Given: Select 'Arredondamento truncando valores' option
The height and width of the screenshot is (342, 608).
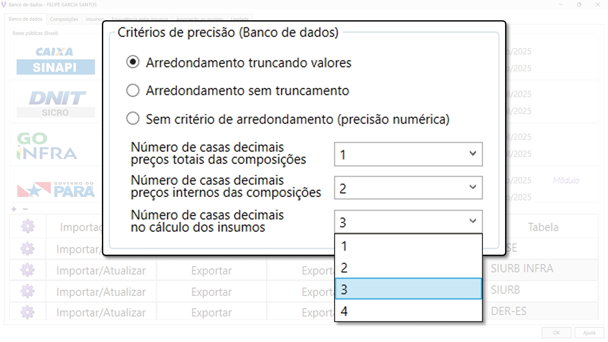Looking at the screenshot, I should point(133,62).
